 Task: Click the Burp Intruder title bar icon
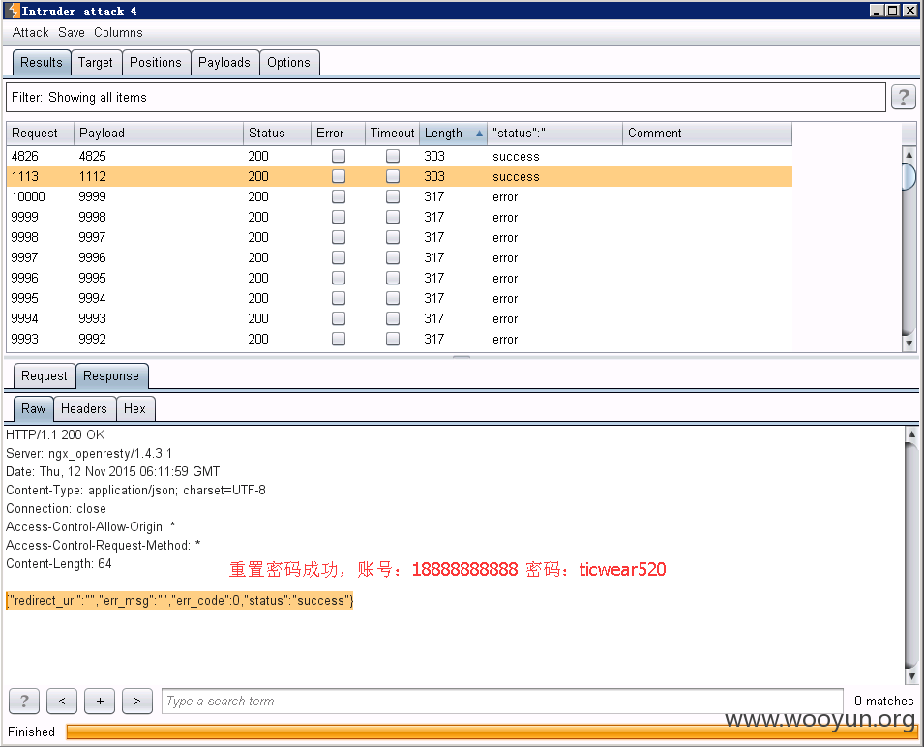pos(14,11)
